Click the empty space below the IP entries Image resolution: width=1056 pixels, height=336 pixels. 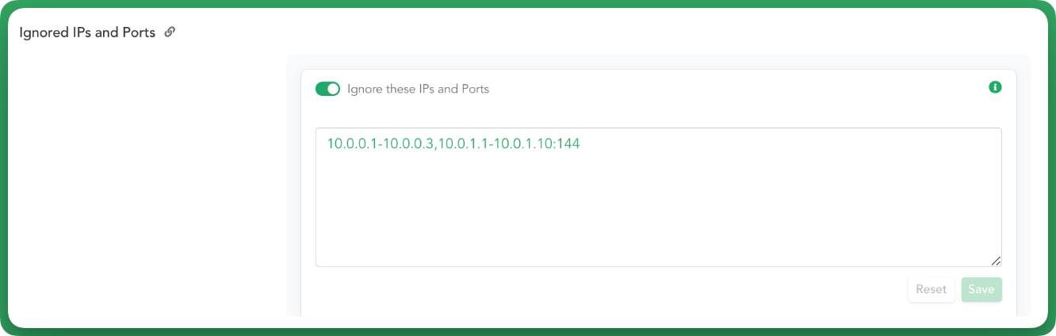658,210
